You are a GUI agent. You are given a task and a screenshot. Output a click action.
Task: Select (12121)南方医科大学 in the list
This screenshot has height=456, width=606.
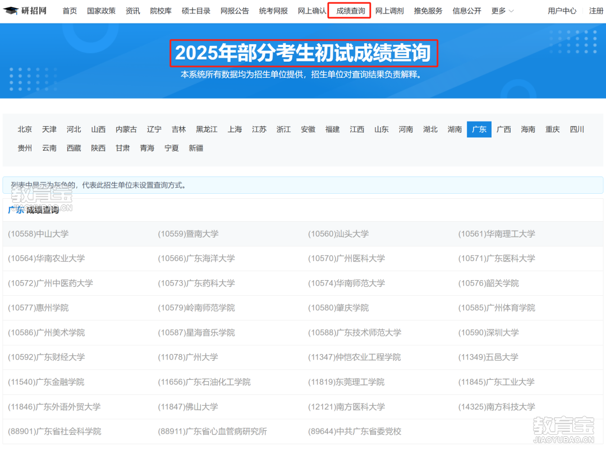click(347, 407)
